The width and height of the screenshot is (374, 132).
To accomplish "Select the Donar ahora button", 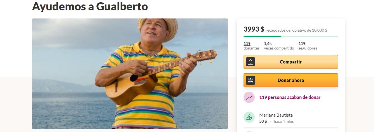I will coord(291,80).
